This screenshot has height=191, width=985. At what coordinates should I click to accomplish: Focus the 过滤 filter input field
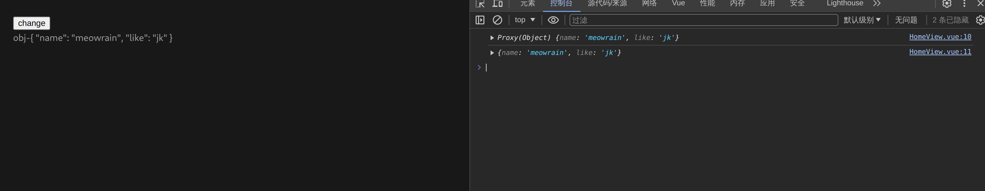703,20
